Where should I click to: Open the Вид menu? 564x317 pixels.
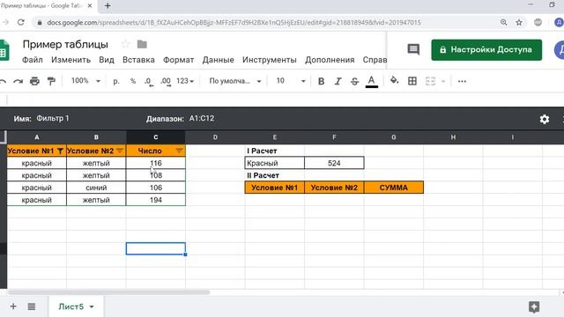[107, 60]
